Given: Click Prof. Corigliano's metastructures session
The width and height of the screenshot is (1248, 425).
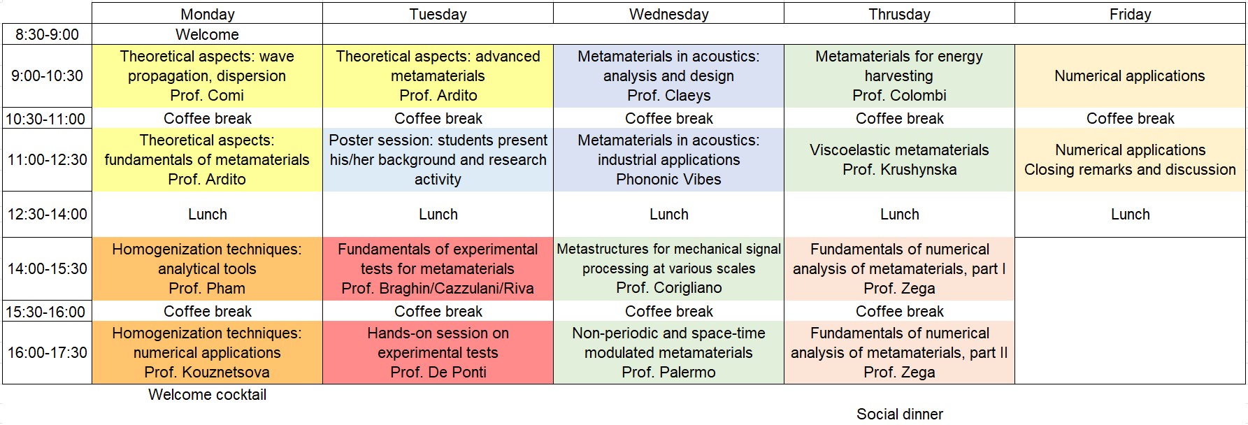Looking at the screenshot, I should 668,268.
